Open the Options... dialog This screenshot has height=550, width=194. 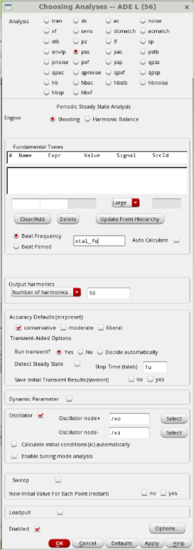click(167, 528)
